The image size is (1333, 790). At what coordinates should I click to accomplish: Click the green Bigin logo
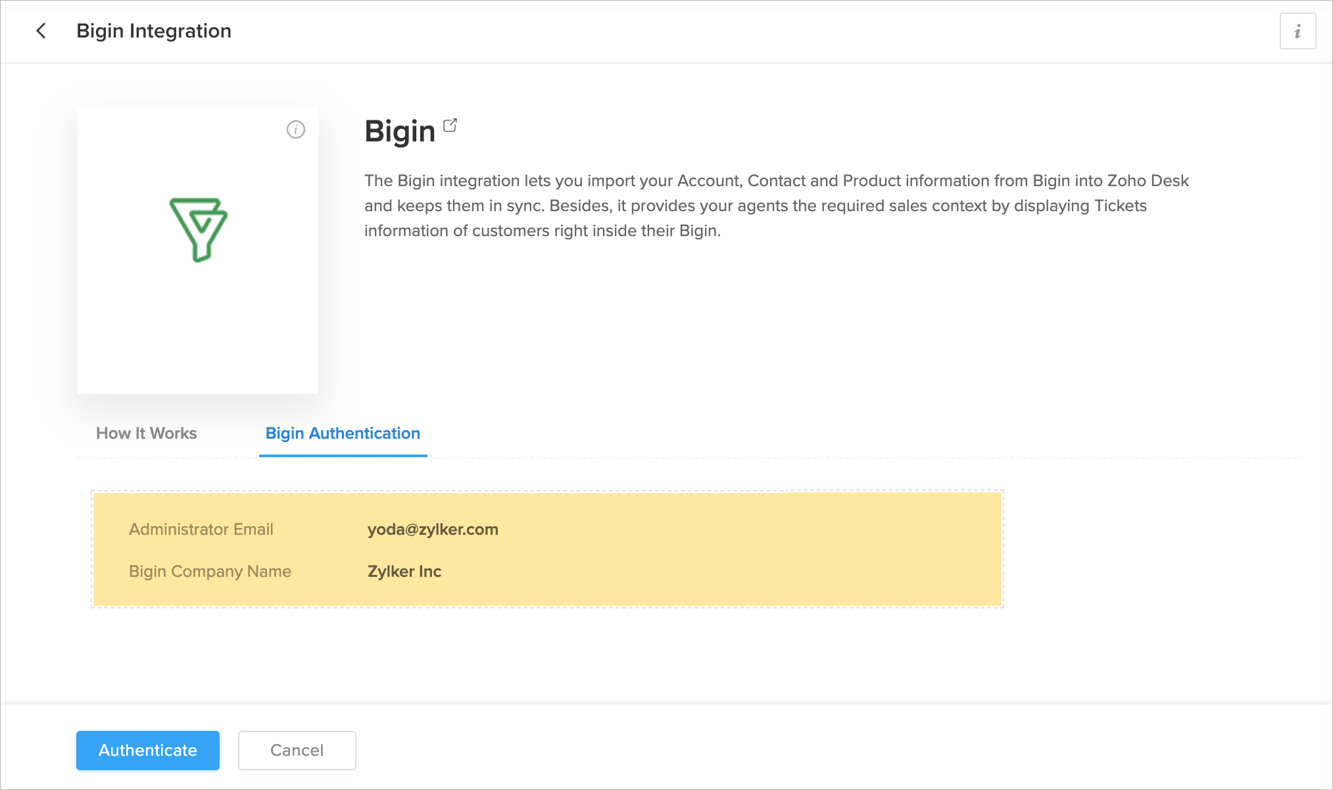pyautogui.click(x=199, y=230)
